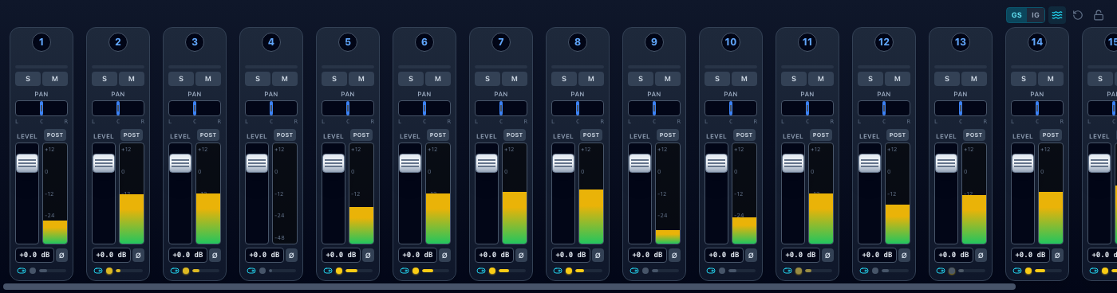Screen dimensions: 1117x293
Task: Mute channel 4
Action: tap(285, 79)
